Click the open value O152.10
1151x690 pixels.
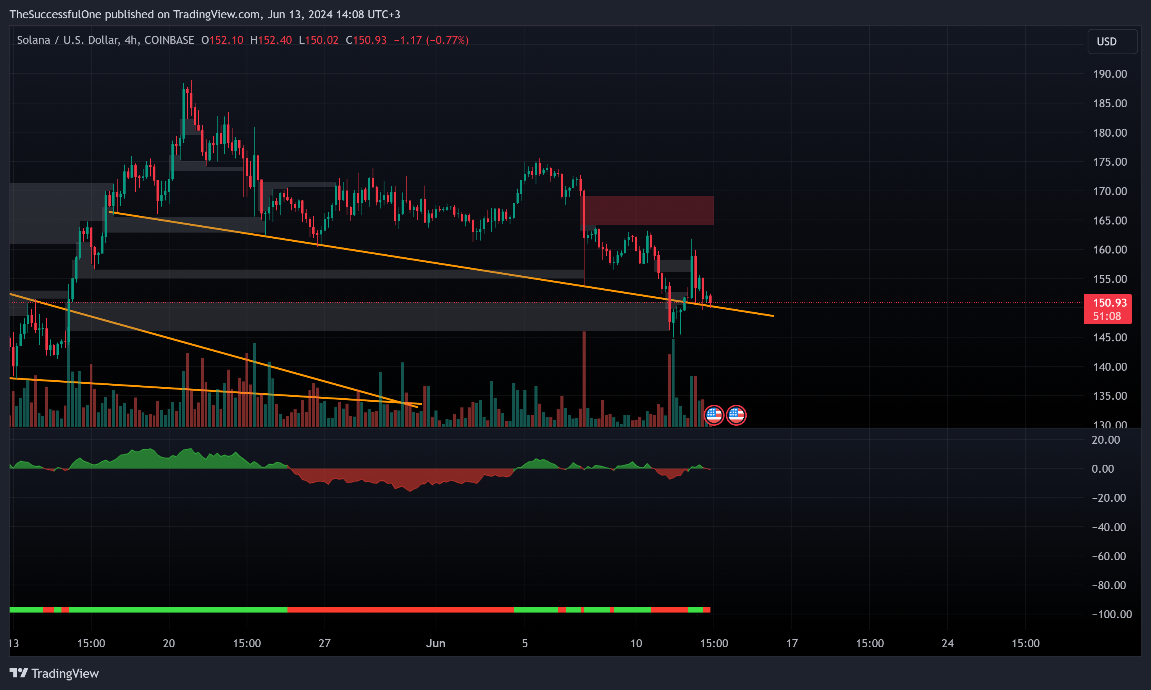coord(222,40)
